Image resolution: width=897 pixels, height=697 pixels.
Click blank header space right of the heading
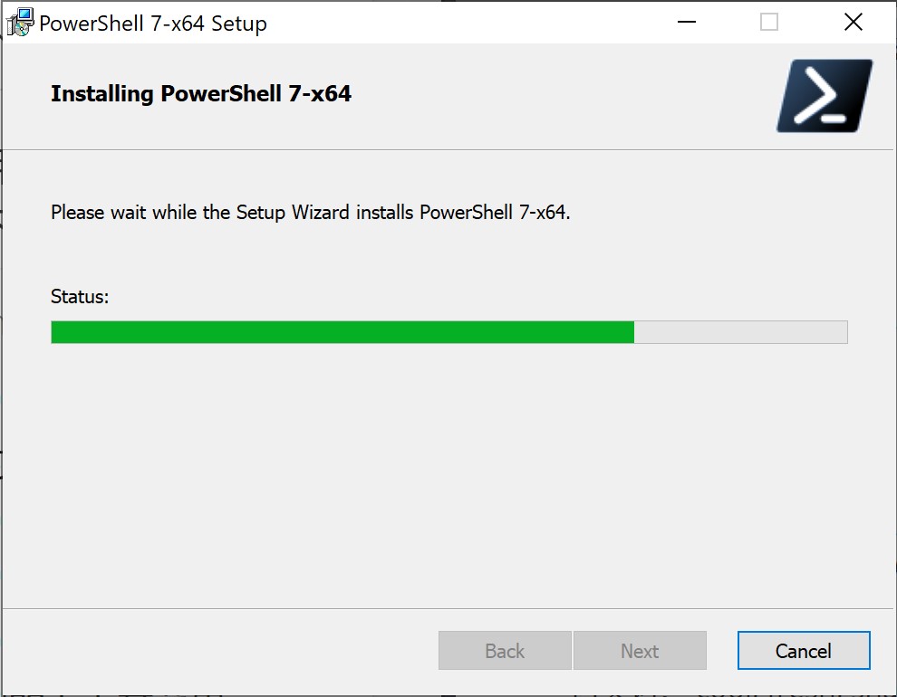pyautogui.click(x=561, y=95)
